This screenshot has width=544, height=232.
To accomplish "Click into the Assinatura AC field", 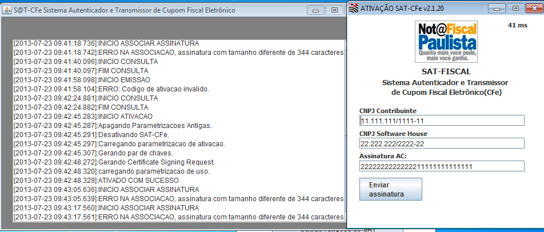I will pos(442,166).
